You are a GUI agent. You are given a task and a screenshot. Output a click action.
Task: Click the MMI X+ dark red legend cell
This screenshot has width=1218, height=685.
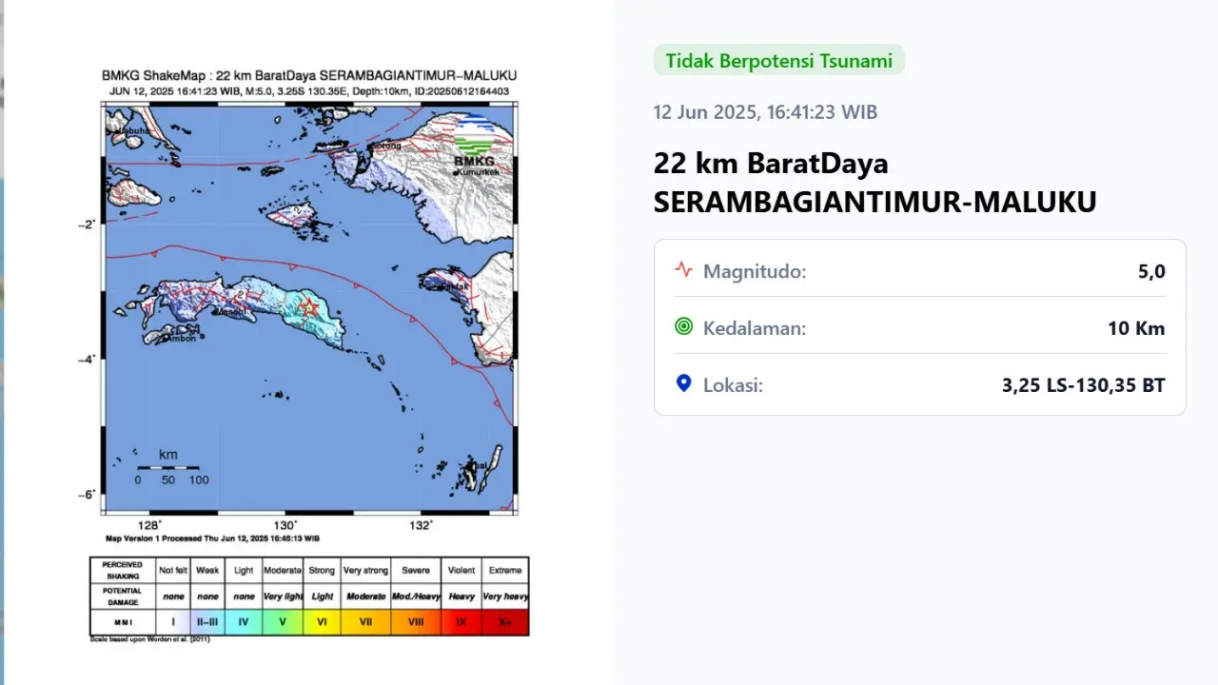504,622
